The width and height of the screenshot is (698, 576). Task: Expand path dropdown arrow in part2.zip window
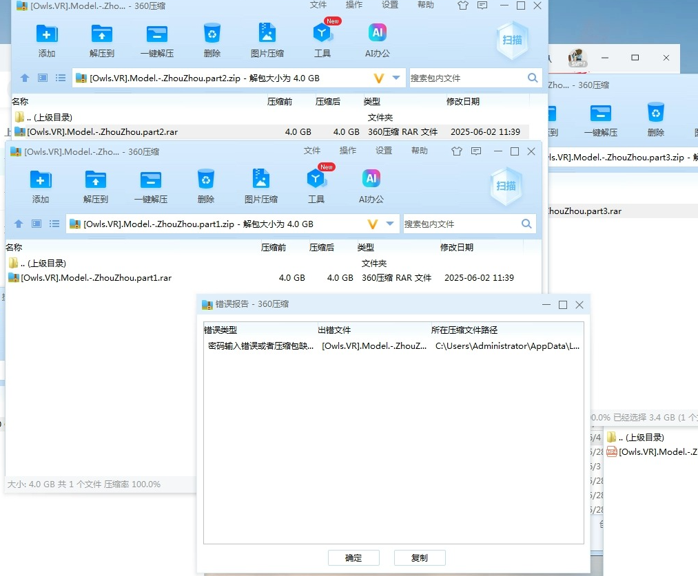pos(396,78)
